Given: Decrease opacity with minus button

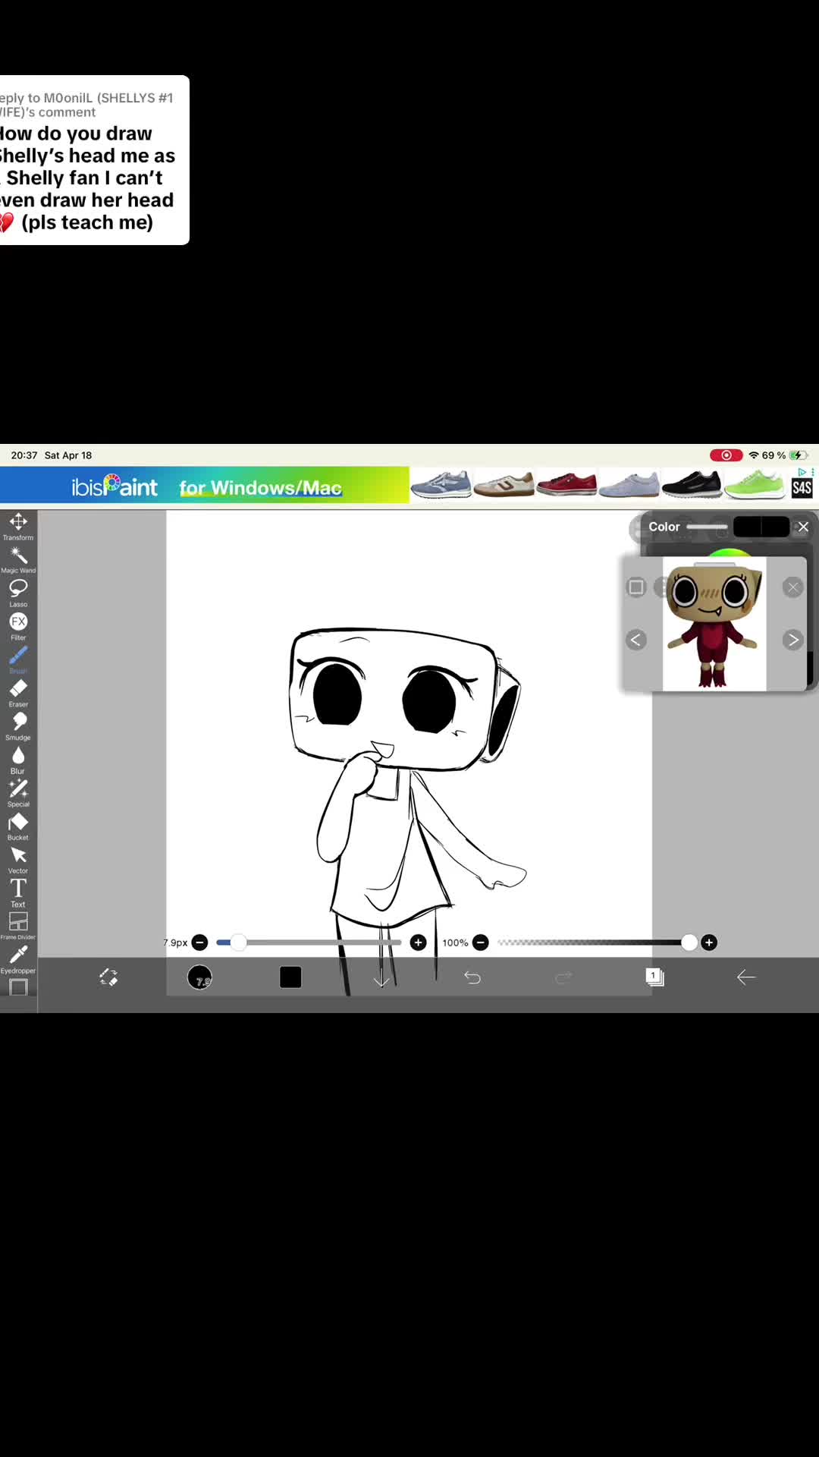Looking at the screenshot, I should 480,942.
